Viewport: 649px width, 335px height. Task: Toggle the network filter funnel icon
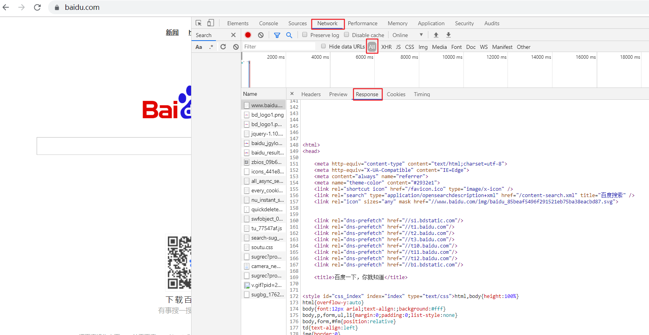tap(277, 35)
